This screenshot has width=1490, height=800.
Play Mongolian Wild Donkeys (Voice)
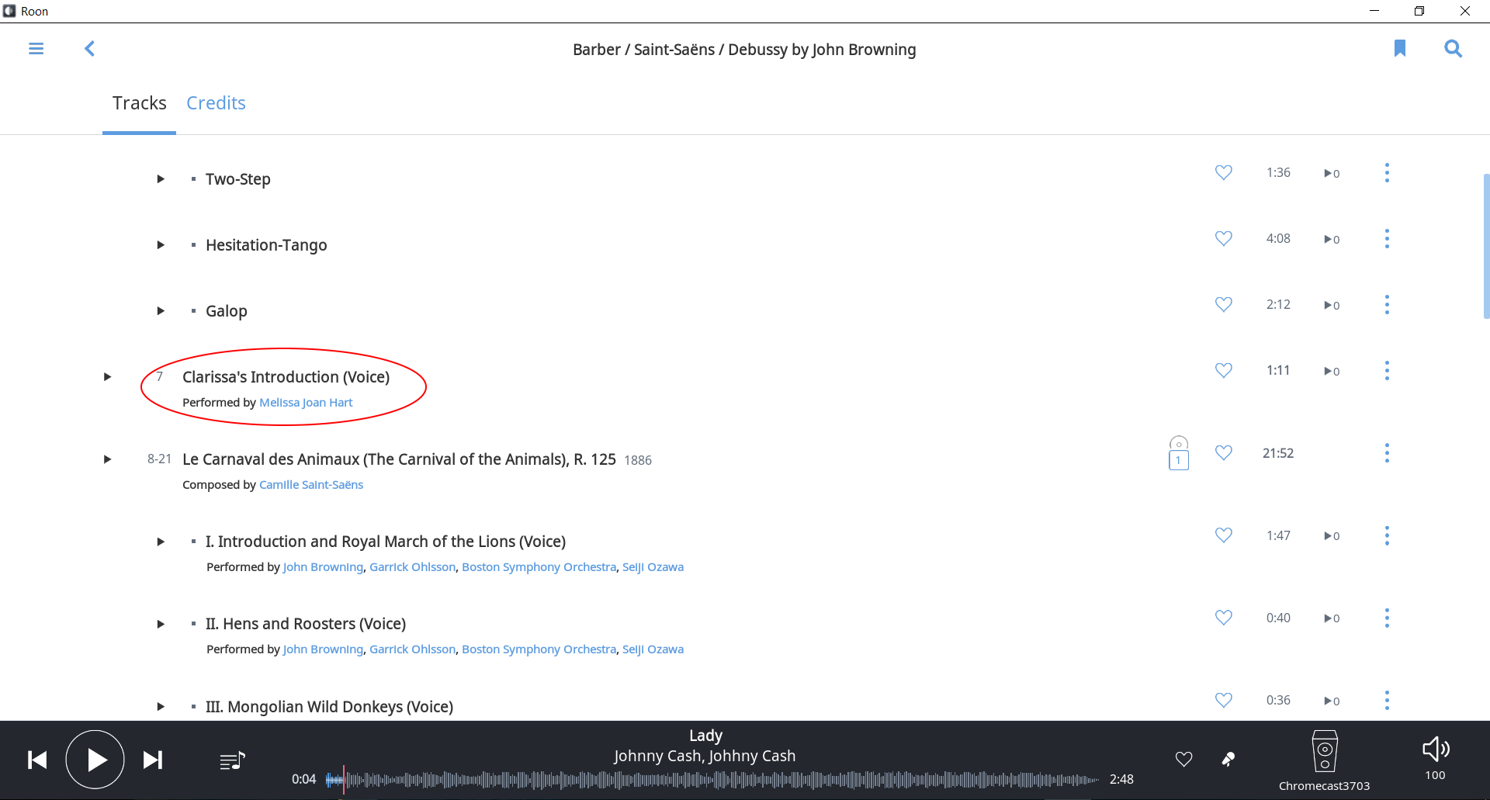pos(161,707)
